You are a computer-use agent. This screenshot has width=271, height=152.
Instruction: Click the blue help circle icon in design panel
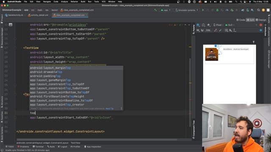[261, 30]
